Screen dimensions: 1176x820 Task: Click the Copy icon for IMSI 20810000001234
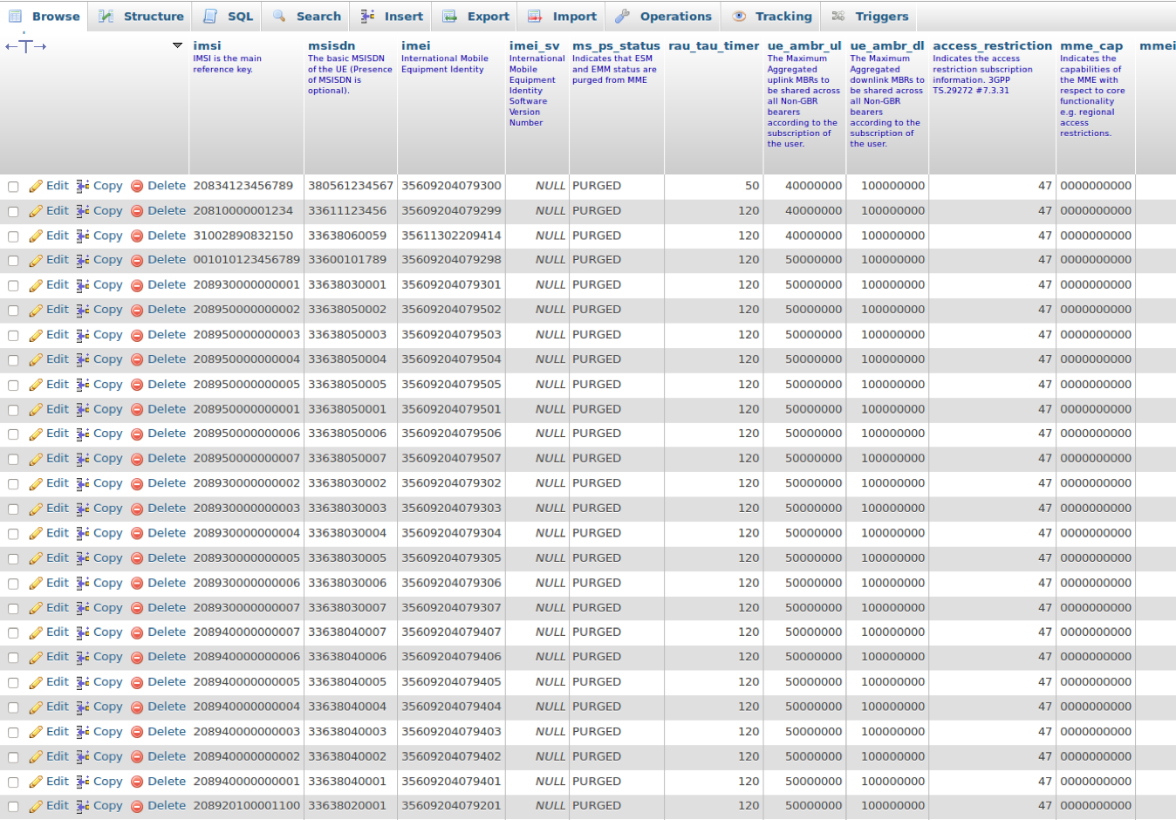83,211
